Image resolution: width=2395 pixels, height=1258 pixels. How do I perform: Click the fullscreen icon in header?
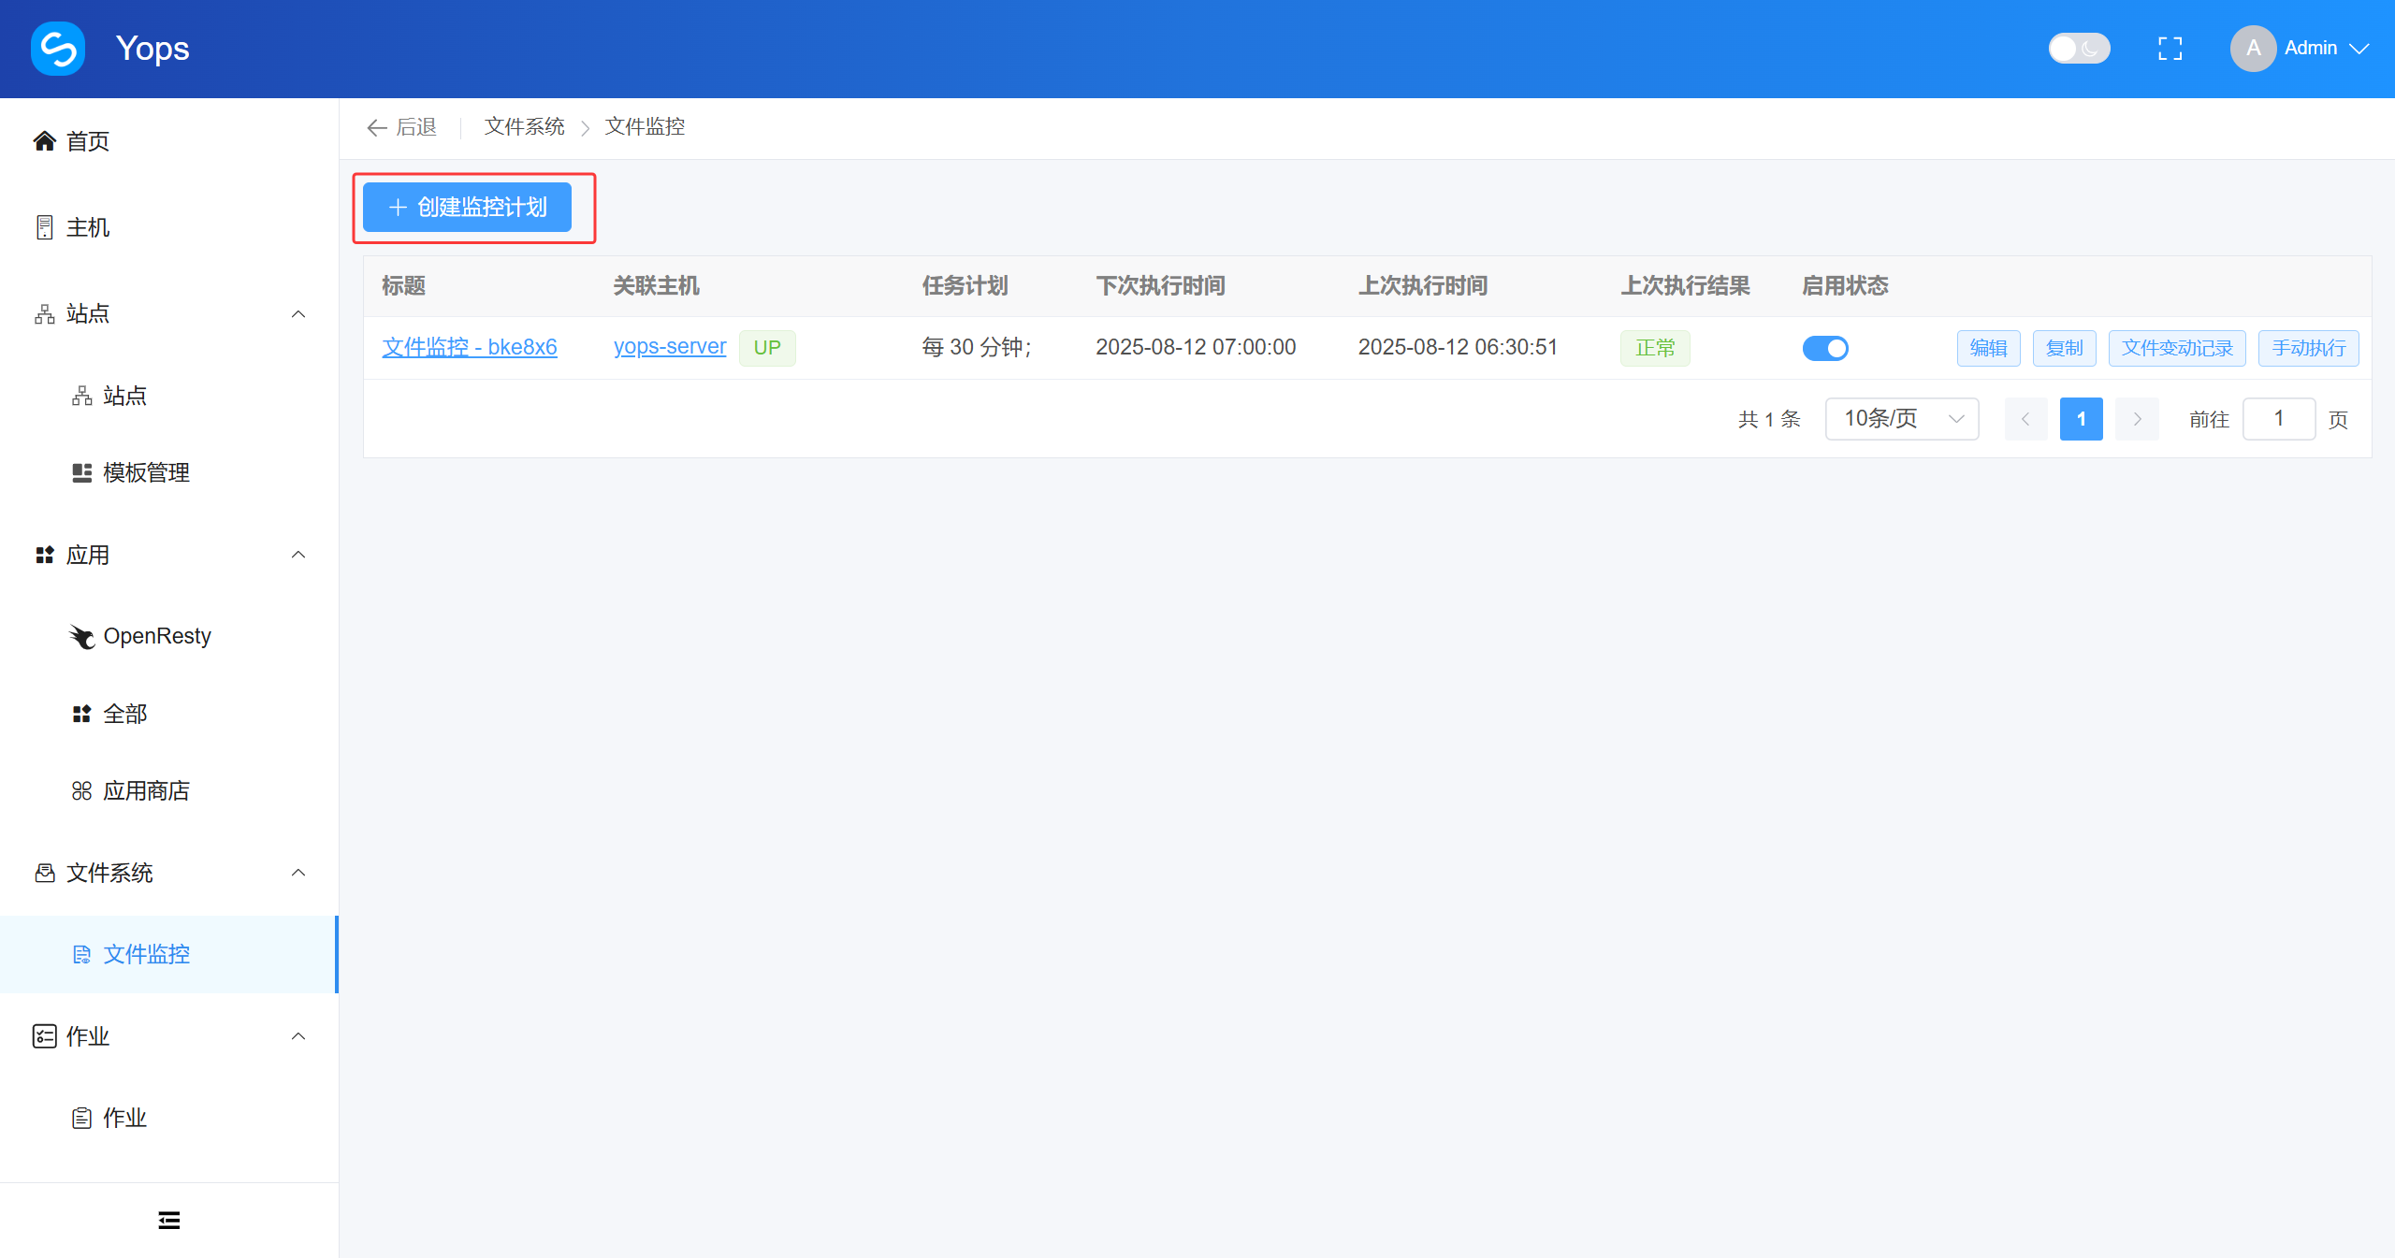coord(2170,49)
